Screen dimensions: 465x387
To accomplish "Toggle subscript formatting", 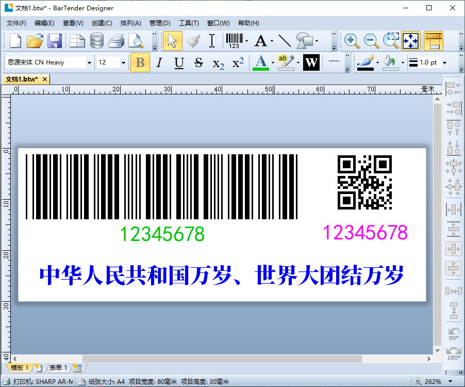I will tap(218, 63).
